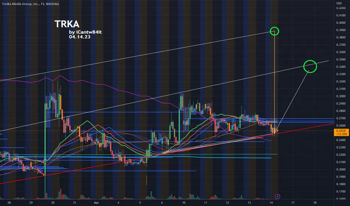Click the 30 date label on time axis
This screenshot has width=350, height=206.
[x=53, y=203]
